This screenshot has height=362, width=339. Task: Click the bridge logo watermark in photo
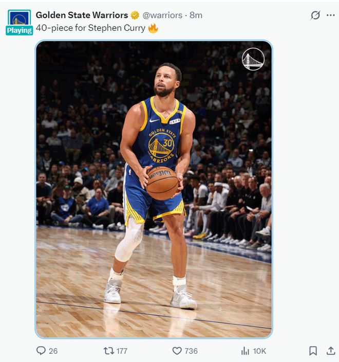tap(253, 59)
